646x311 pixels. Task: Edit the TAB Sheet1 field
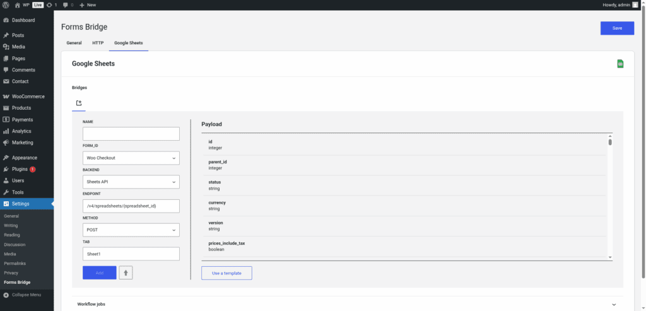coord(131,254)
